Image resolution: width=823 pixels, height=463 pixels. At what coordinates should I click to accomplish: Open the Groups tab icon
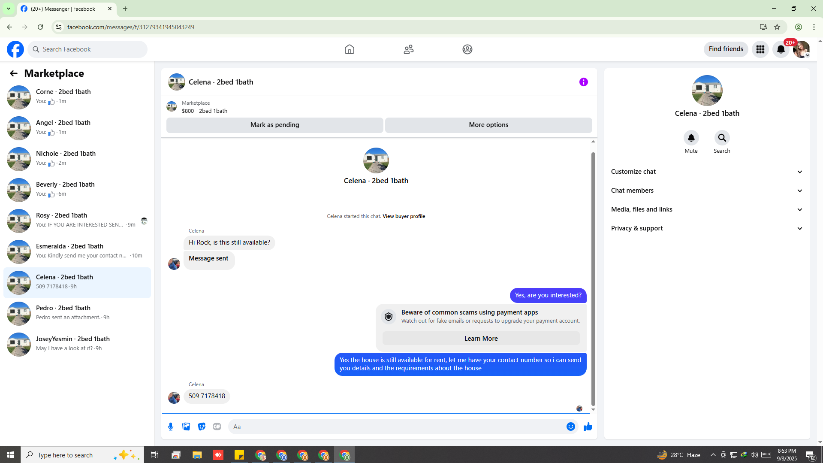467,49
